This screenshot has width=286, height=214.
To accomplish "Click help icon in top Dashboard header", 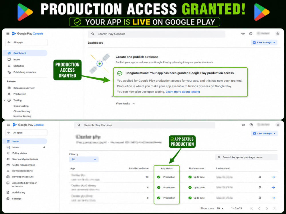I will click(x=251, y=33).
